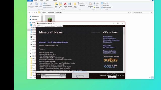Click the Scrolls game logo
The height and width of the screenshot is (90, 161).
click(x=111, y=60)
